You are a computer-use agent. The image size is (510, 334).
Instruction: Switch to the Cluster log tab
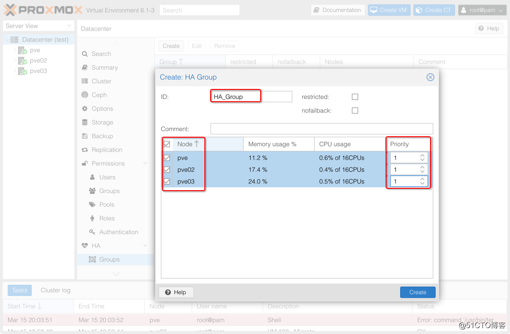pyautogui.click(x=55, y=290)
